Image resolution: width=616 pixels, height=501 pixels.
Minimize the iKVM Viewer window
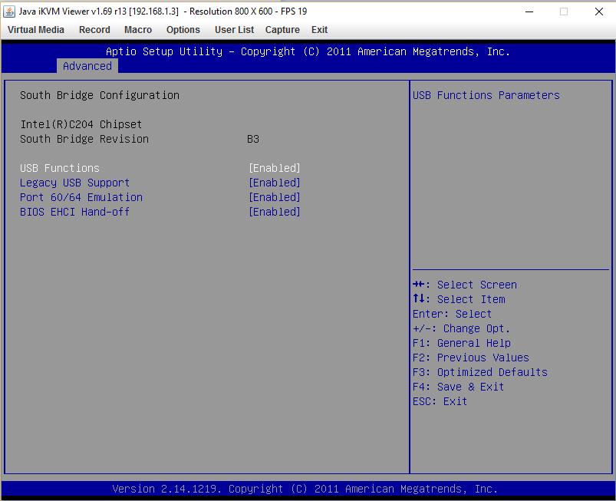529,12
